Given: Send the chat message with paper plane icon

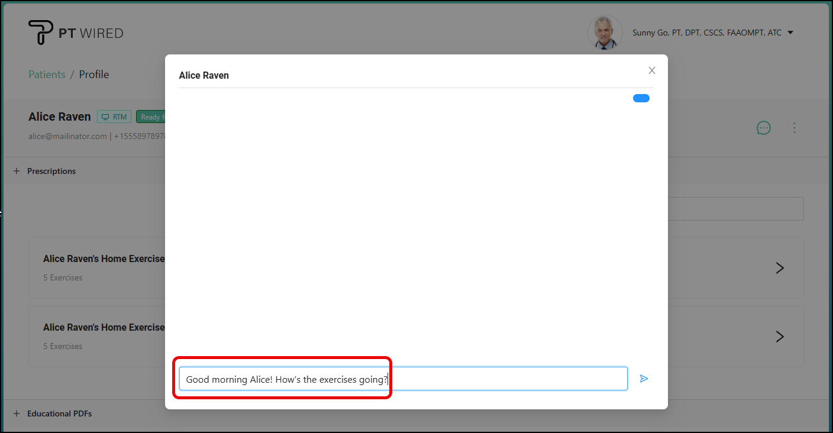Looking at the screenshot, I should (x=644, y=379).
